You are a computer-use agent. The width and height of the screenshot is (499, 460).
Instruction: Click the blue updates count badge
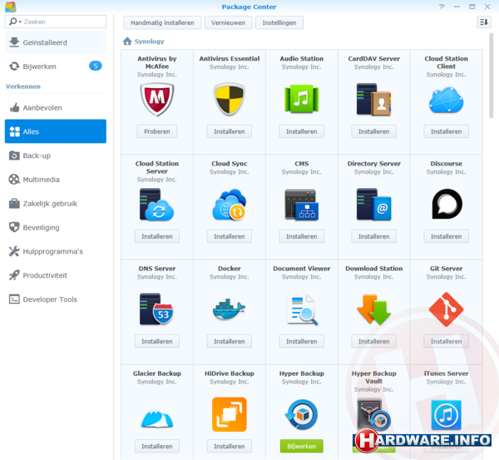(95, 66)
